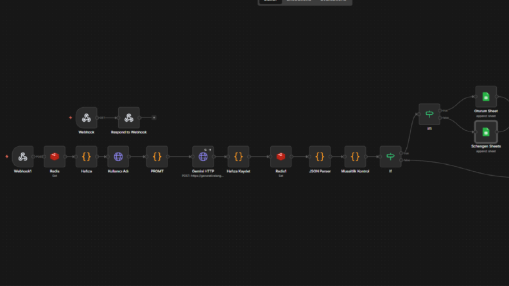The height and width of the screenshot is (286, 509).
Task: Open the Musaitlik Kontrol code node
Action: [355, 156]
